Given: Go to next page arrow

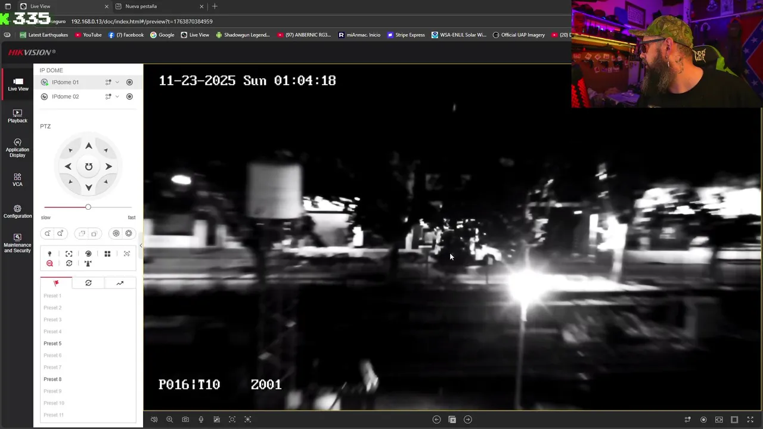Looking at the screenshot, I should tap(468, 419).
